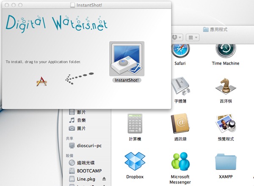Image resolution: width=254 pixels, height=186 pixels.
Task: Open Safari in the Applications window
Action: pyautogui.click(x=180, y=50)
